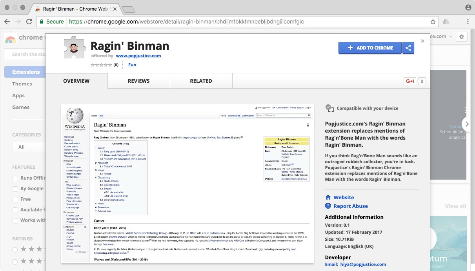
Task: Click the developer email hiya@popjustice.com
Action: (x=363, y=264)
